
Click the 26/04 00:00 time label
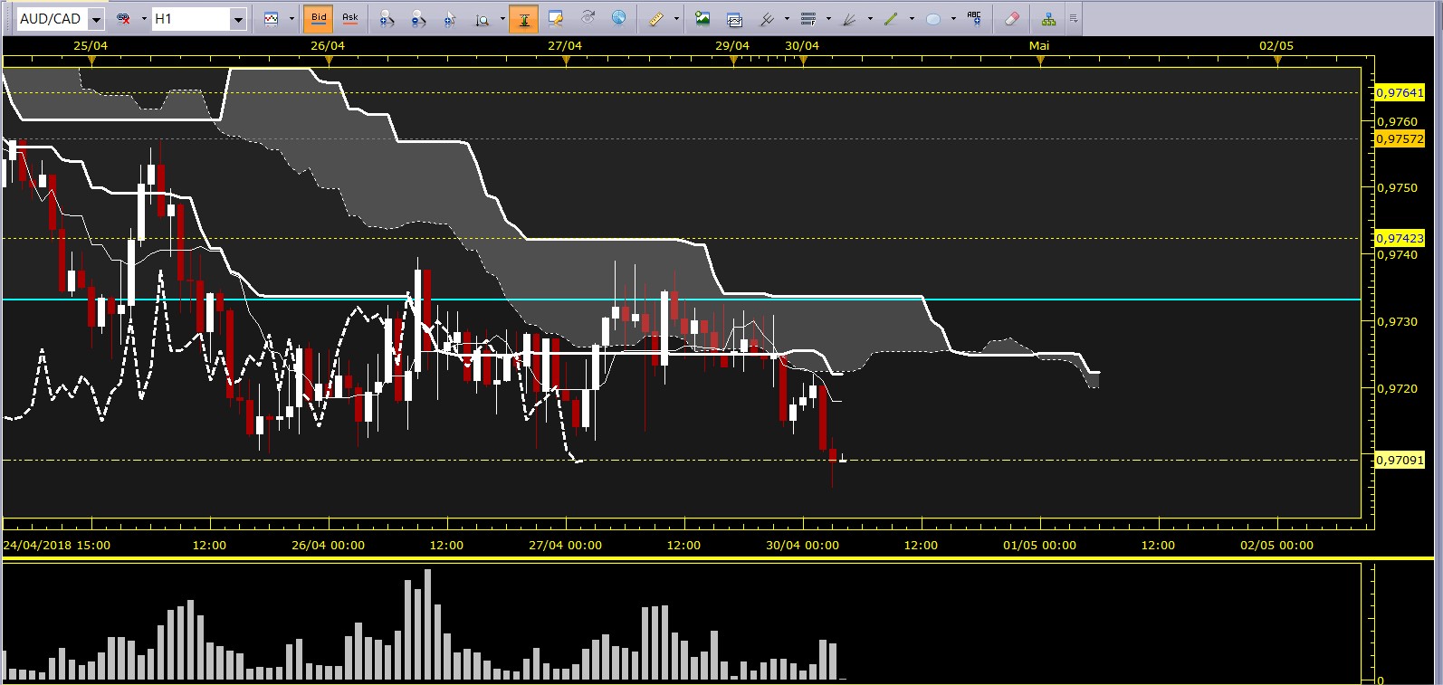329,545
